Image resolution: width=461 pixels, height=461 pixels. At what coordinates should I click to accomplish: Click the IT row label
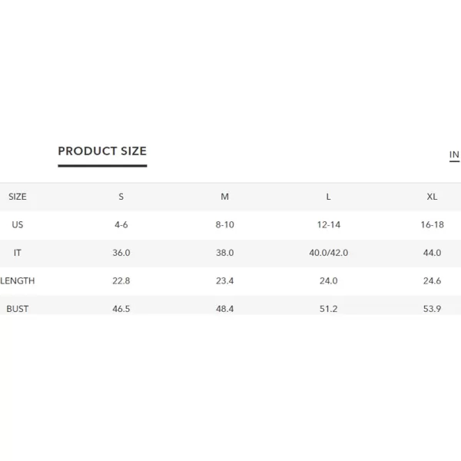(18, 253)
